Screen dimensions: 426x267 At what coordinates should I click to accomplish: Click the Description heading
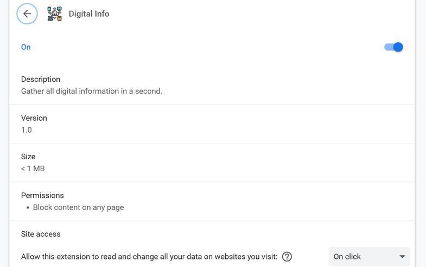(x=41, y=79)
